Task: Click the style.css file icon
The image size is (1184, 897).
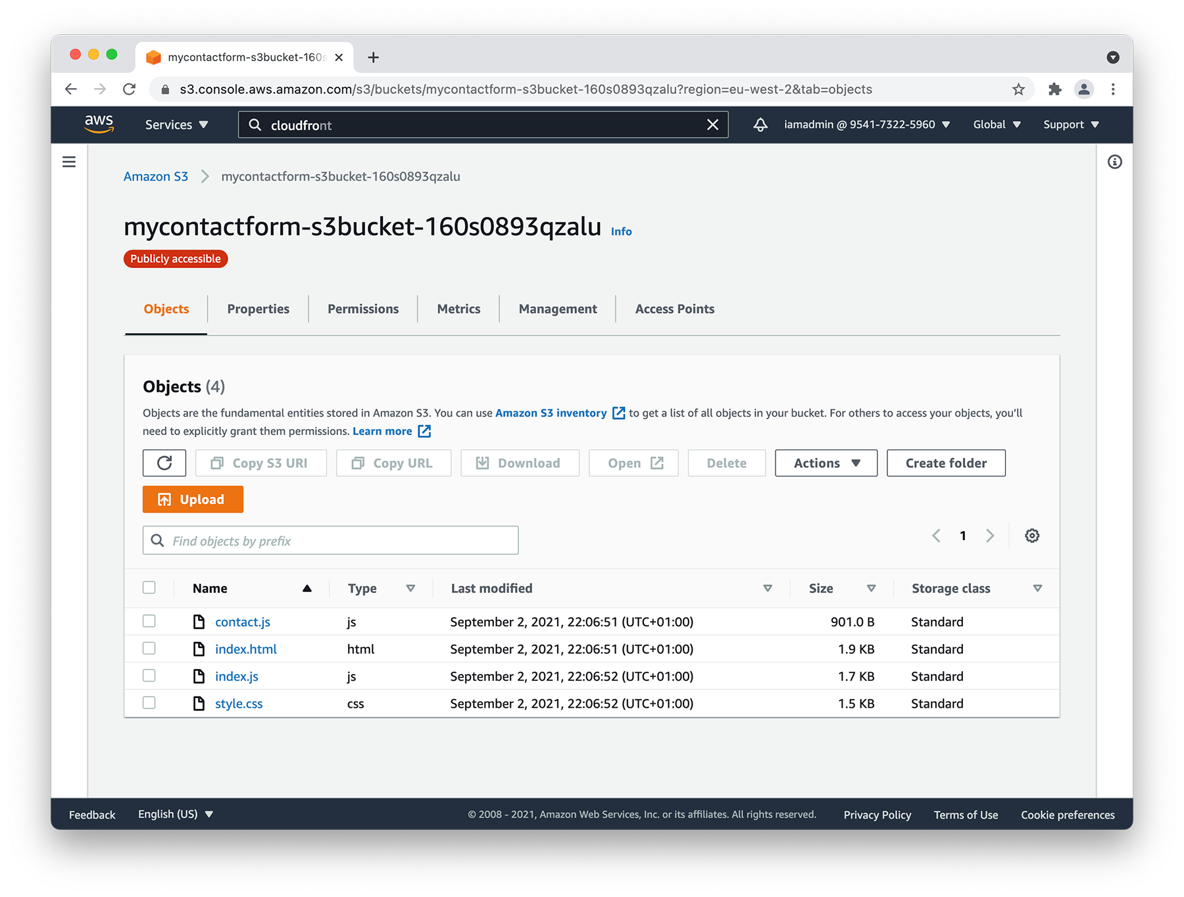Action: click(199, 703)
